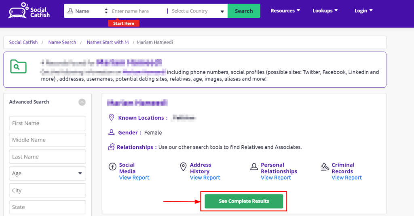The height and width of the screenshot is (216, 414).
Task: Open the Personal Relationships View Report link
Action: point(276,178)
